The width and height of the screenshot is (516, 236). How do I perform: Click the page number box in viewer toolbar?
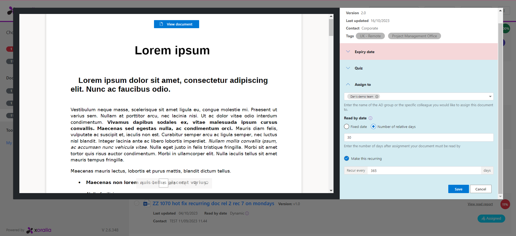click(x=163, y=183)
